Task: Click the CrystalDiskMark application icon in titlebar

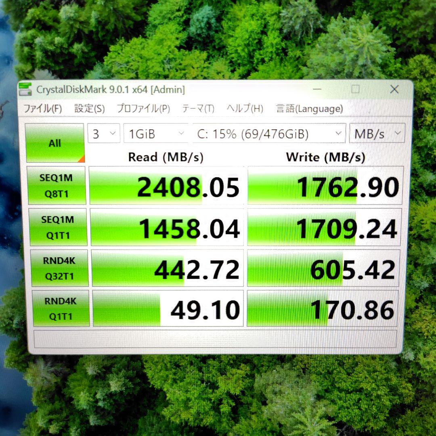Action: point(26,90)
